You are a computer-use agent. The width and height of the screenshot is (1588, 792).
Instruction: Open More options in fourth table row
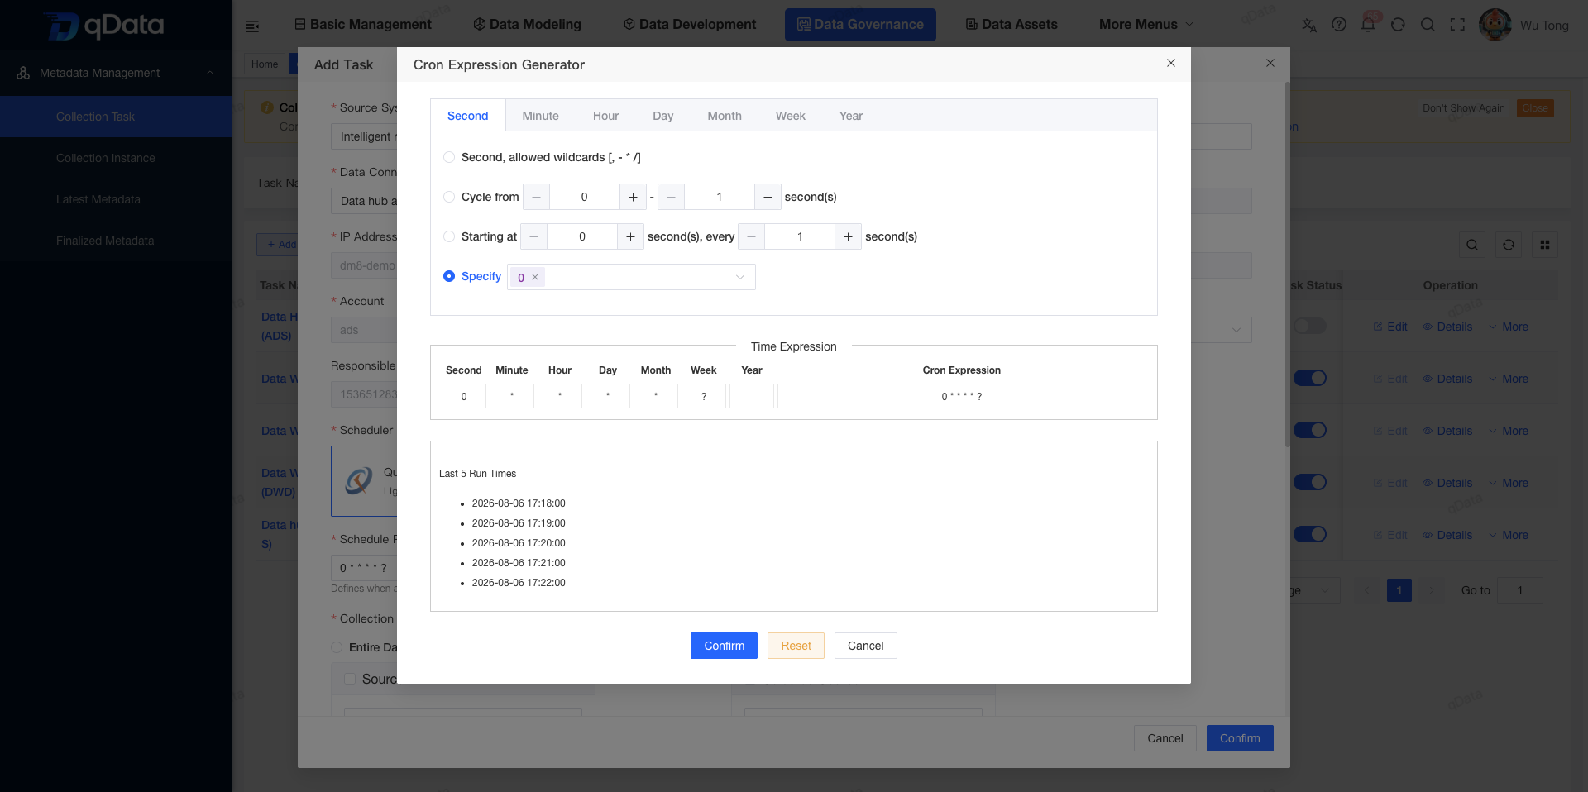point(1509,483)
